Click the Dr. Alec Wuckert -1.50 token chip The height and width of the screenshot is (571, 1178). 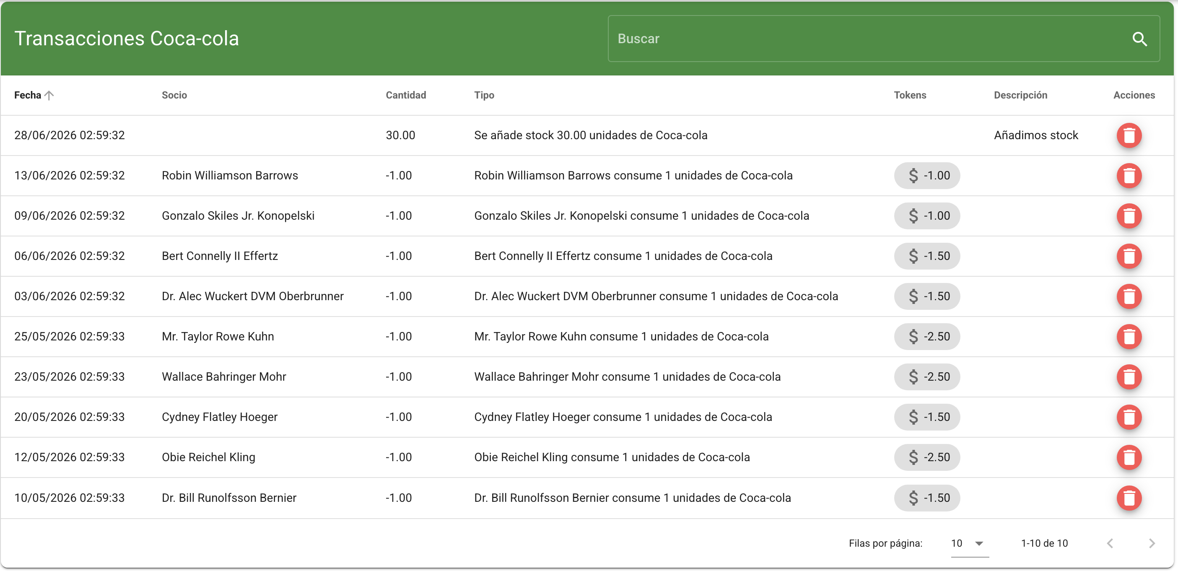click(926, 296)
